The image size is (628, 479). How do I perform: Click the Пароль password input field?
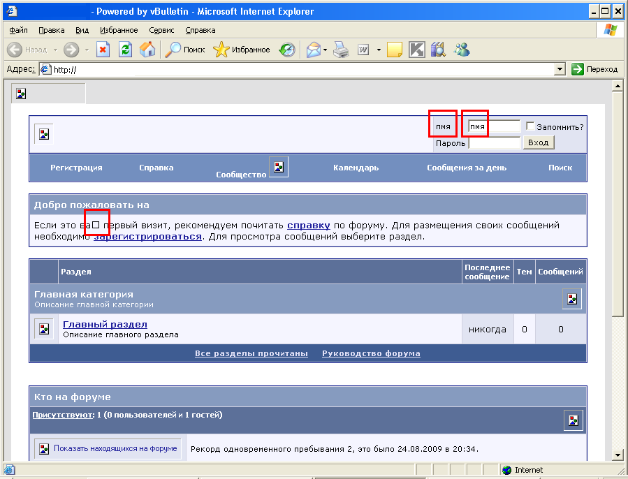coord(494,142)
